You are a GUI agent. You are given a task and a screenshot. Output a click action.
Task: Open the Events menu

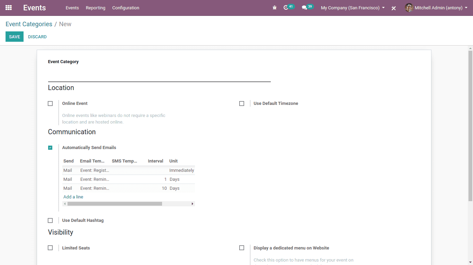click(x=72, y=8)
